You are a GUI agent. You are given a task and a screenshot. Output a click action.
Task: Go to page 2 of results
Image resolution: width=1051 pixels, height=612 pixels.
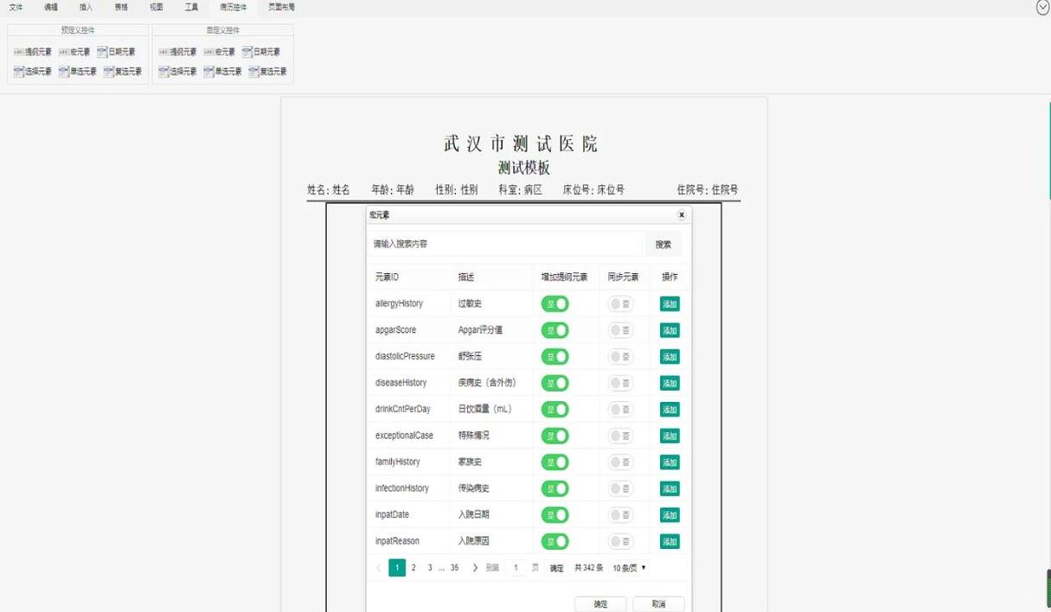click(x=413, y=568)
